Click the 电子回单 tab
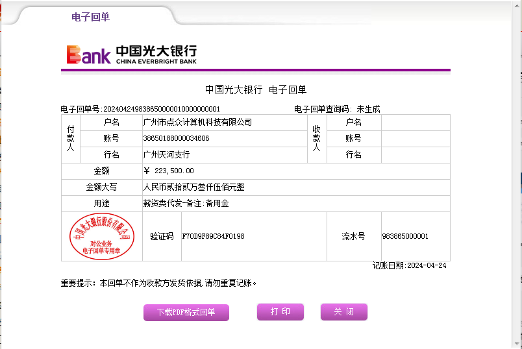 pos(90,17)
